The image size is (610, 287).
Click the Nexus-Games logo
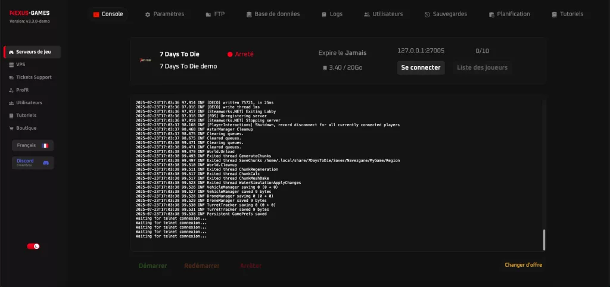point(30,13)
